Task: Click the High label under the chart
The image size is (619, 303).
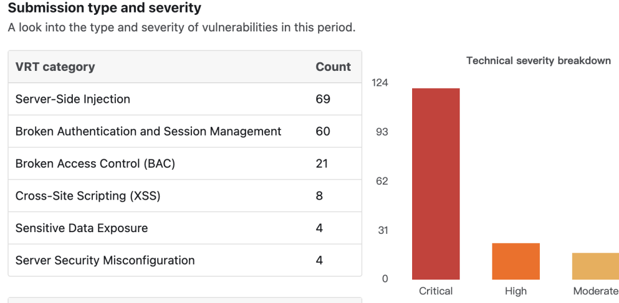Action: click(x=516, y=291)
